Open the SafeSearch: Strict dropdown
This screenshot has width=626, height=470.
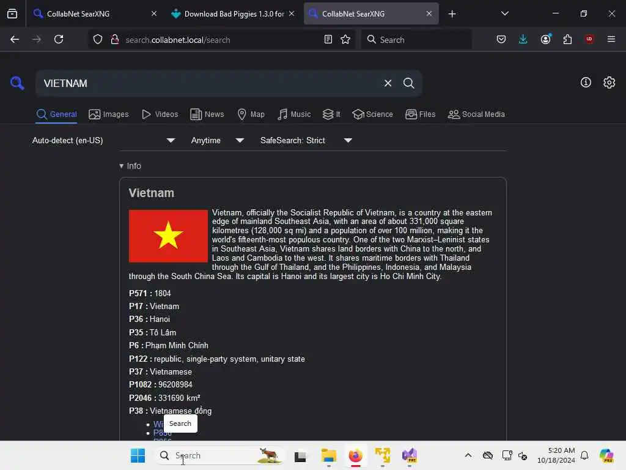coord(306,140)
